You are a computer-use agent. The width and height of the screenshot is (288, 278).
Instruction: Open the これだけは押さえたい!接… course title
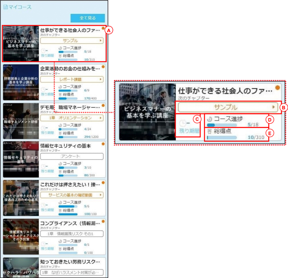point(70,184)
